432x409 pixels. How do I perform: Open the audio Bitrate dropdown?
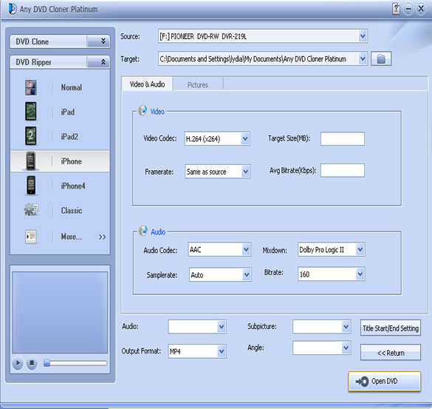point(360,274)
